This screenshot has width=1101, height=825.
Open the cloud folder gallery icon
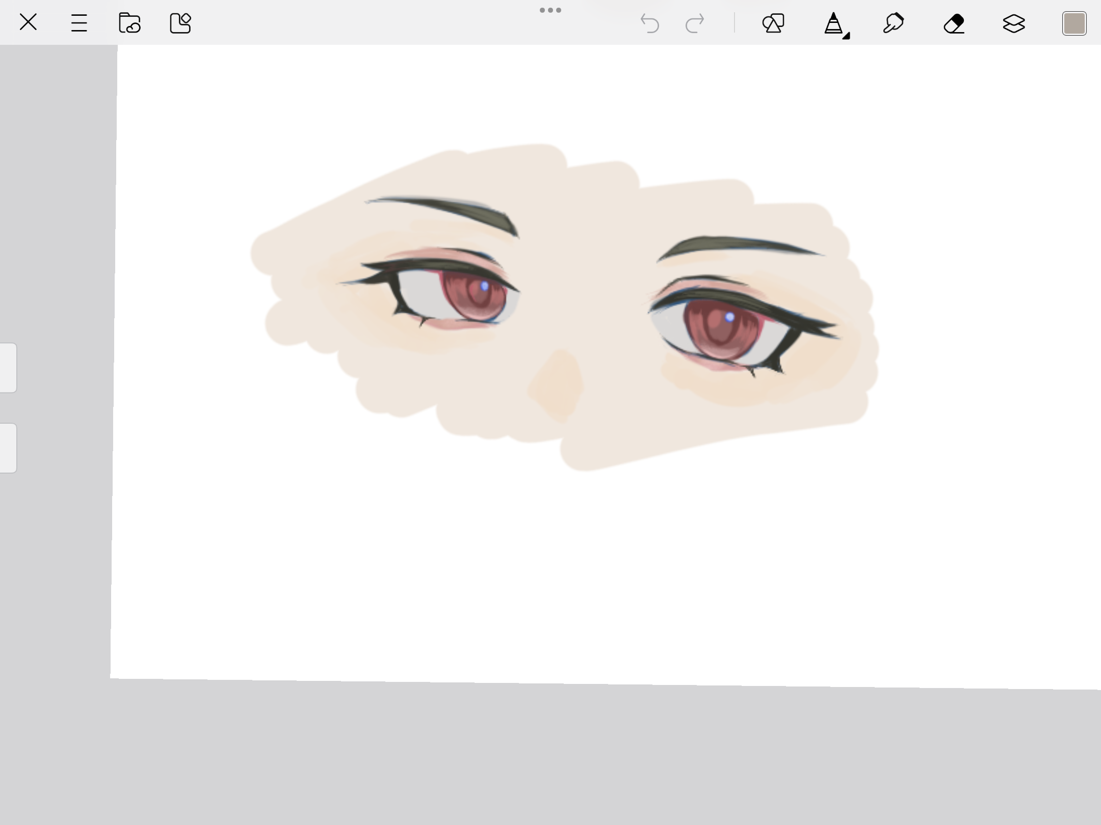129,23
